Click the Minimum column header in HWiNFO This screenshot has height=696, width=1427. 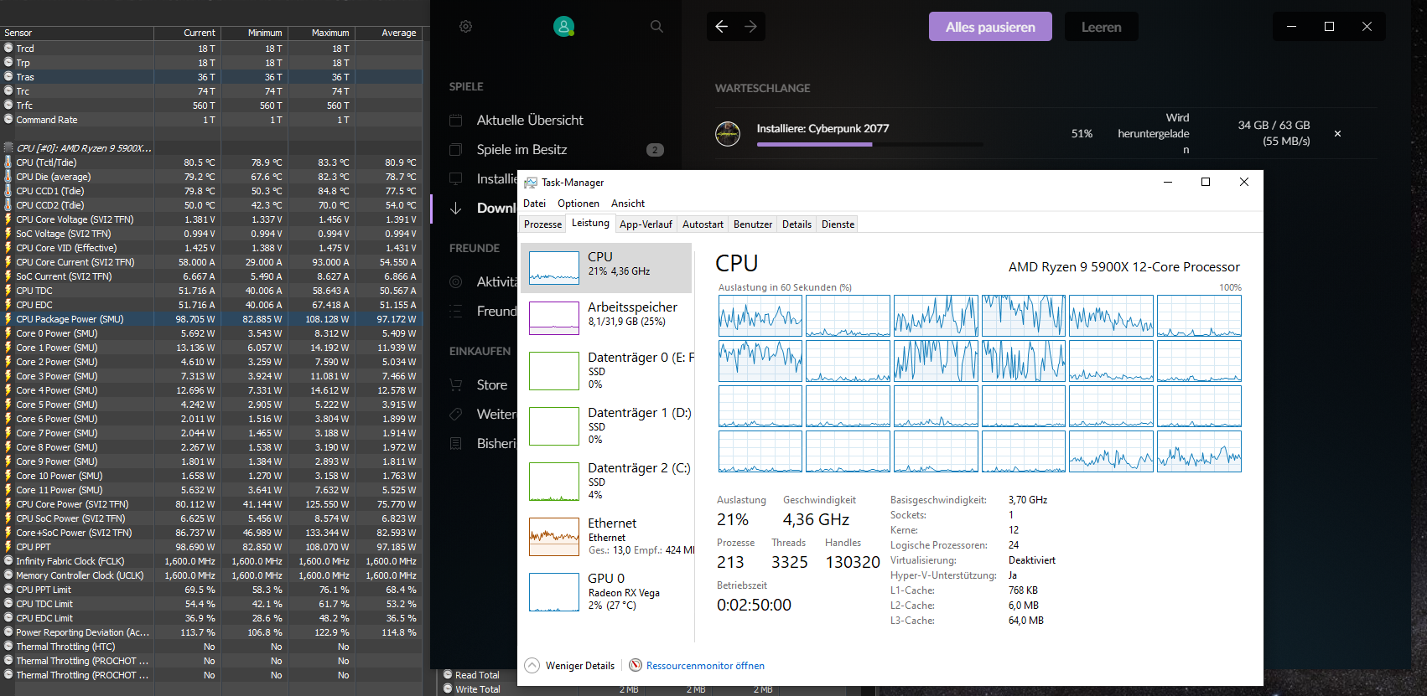point(254,33)
